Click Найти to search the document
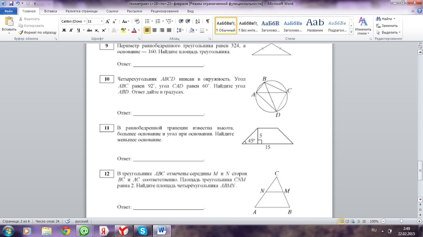This screenshot has width=423, height=237. [x=386, y=19]
